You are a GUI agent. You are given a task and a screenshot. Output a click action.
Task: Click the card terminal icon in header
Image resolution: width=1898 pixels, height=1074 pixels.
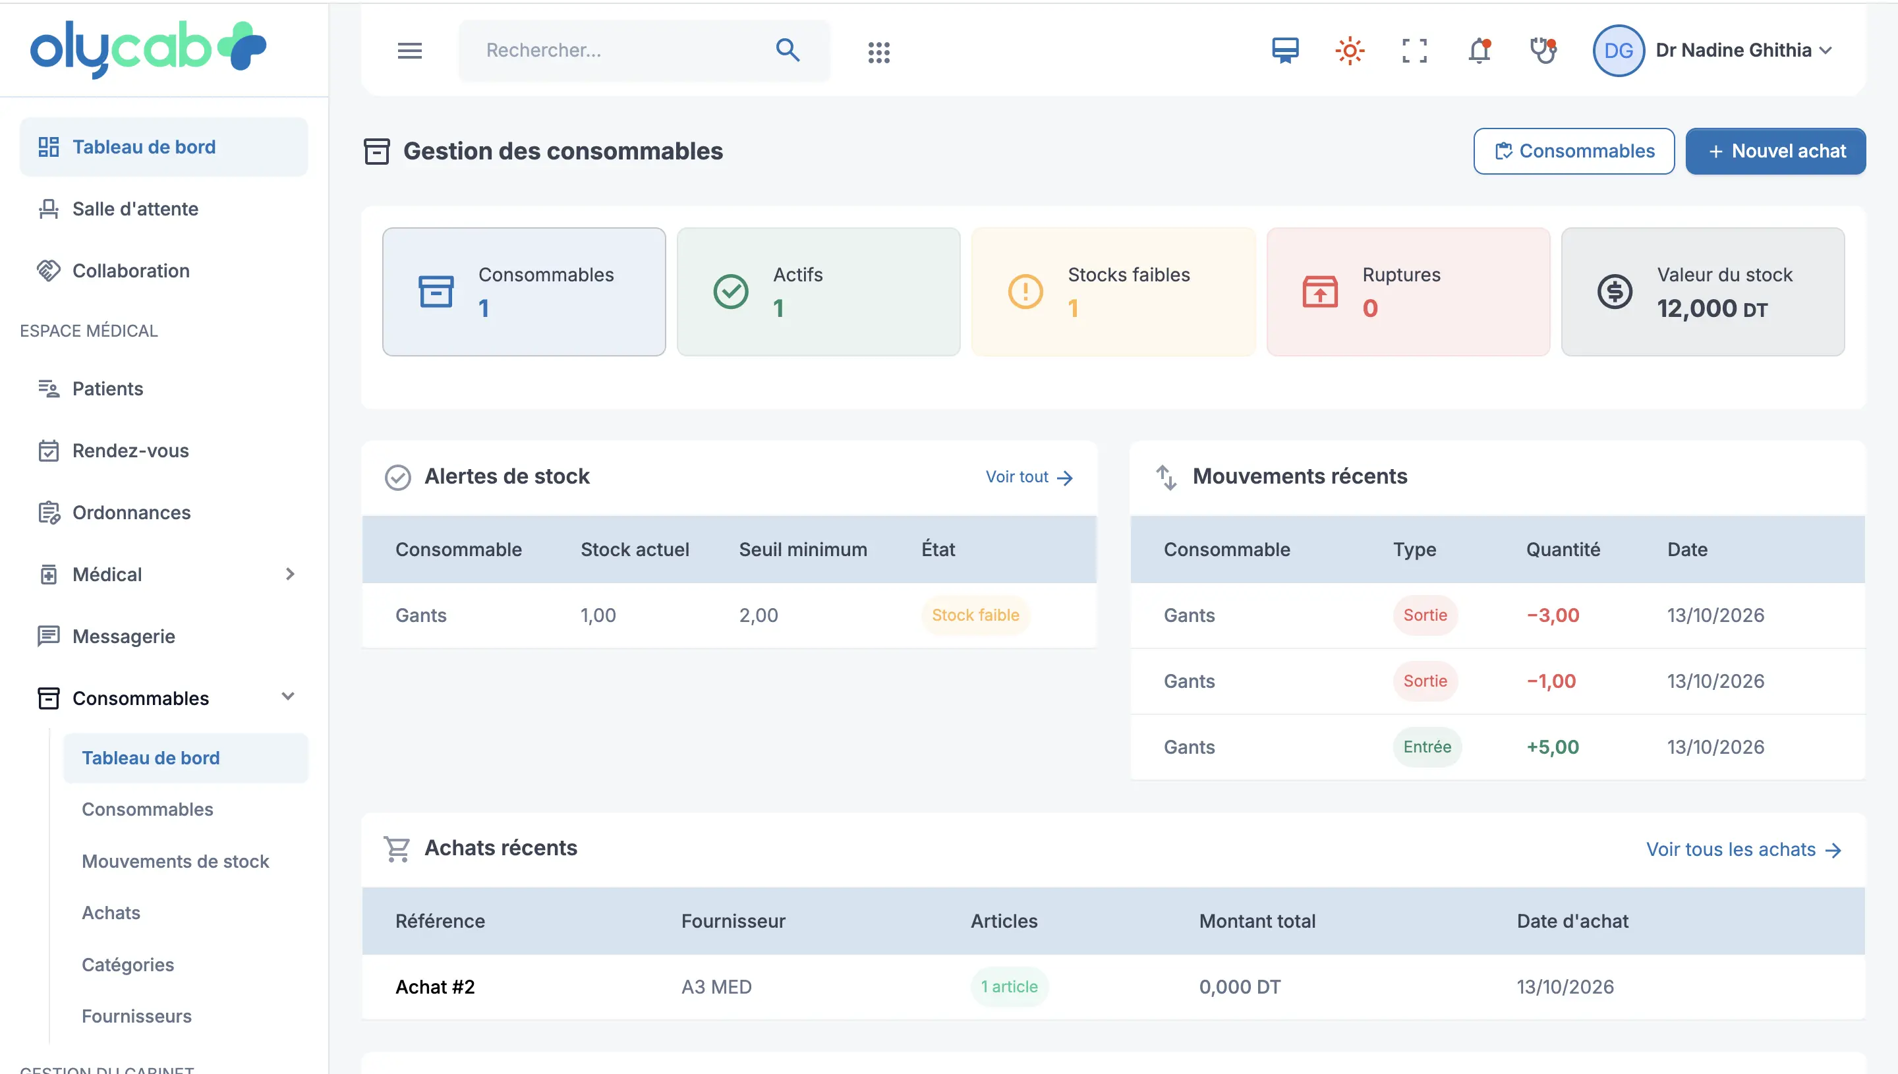[x=1285, y=50]
